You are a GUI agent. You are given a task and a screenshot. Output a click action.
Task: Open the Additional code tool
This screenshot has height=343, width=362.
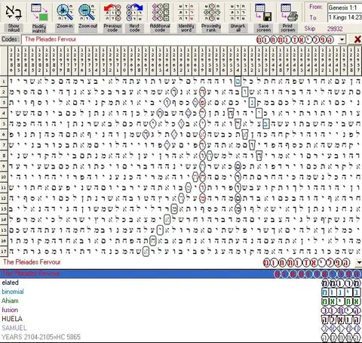tap(160, 12)
